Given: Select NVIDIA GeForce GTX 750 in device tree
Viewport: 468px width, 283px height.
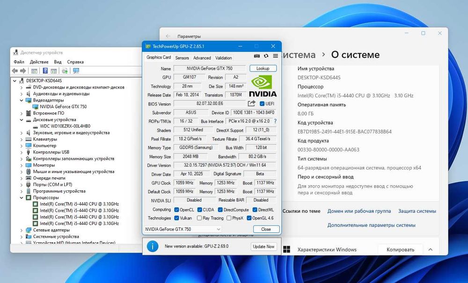Looking at the screenshot, I should pos(63,107).
